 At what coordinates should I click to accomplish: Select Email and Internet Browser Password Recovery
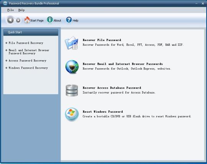point(29,52)
